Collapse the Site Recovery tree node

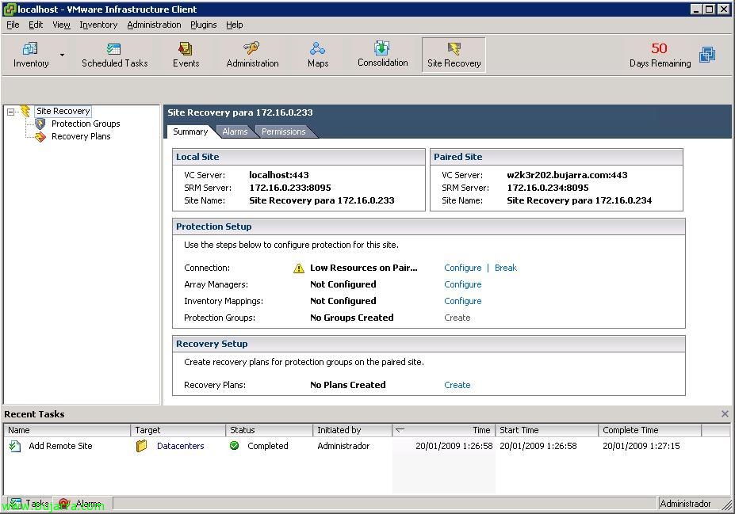[11, 112]
